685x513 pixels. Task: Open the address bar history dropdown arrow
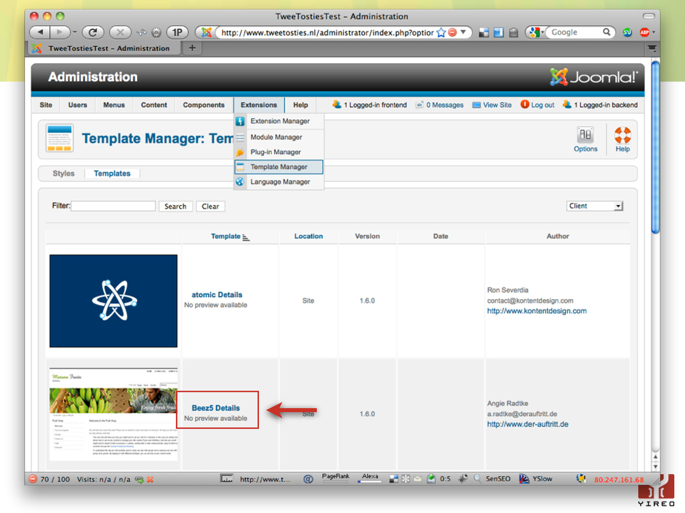[x=463, y=32]
